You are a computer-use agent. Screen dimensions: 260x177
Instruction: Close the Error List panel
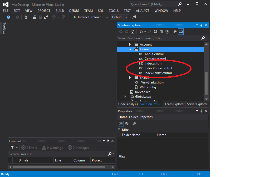112,141
